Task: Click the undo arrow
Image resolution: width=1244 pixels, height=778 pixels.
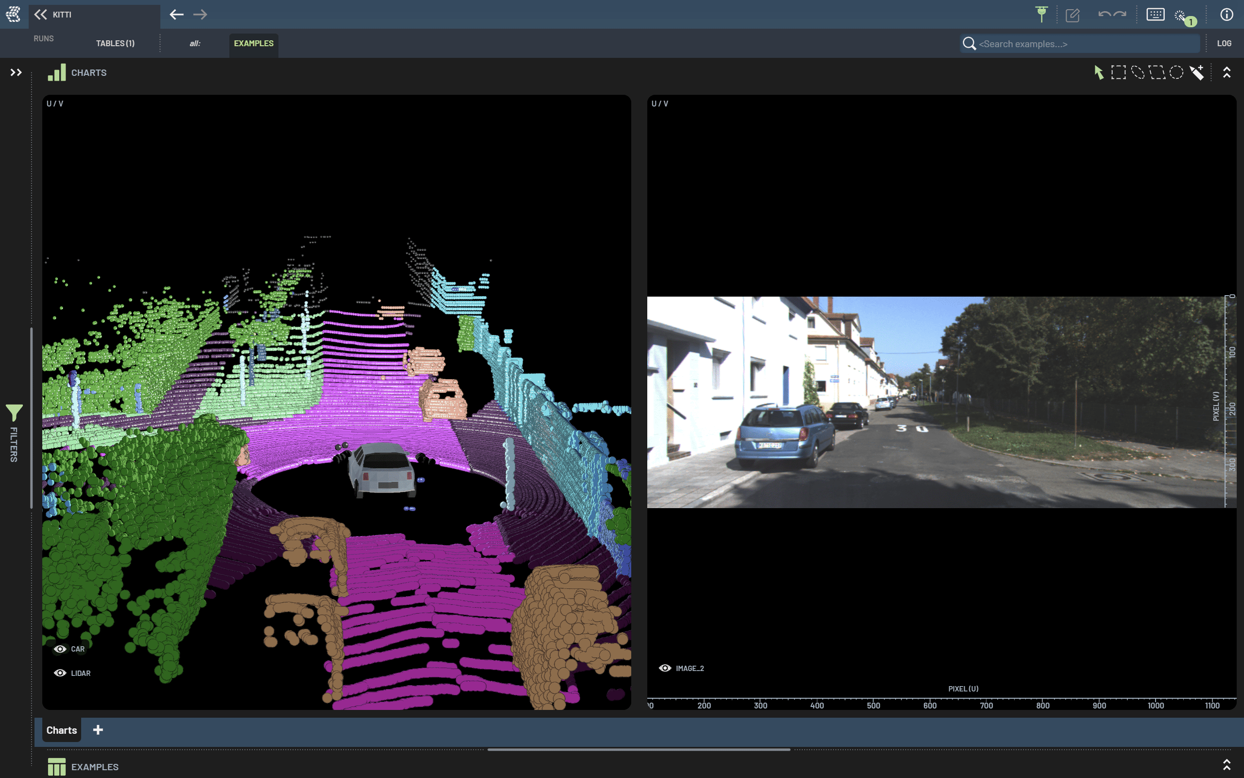Action: click(1104, 15)
